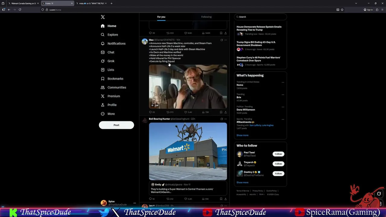The image size is (386, 217).
Task: Open Emily's quoted Yharnam Walmart post
Action: (x=188, y=188)
